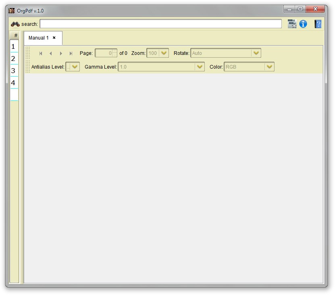This screenshot has width=335, height=295.
Task: Open the Antialias Level dropdown
Action: [73, 67]
